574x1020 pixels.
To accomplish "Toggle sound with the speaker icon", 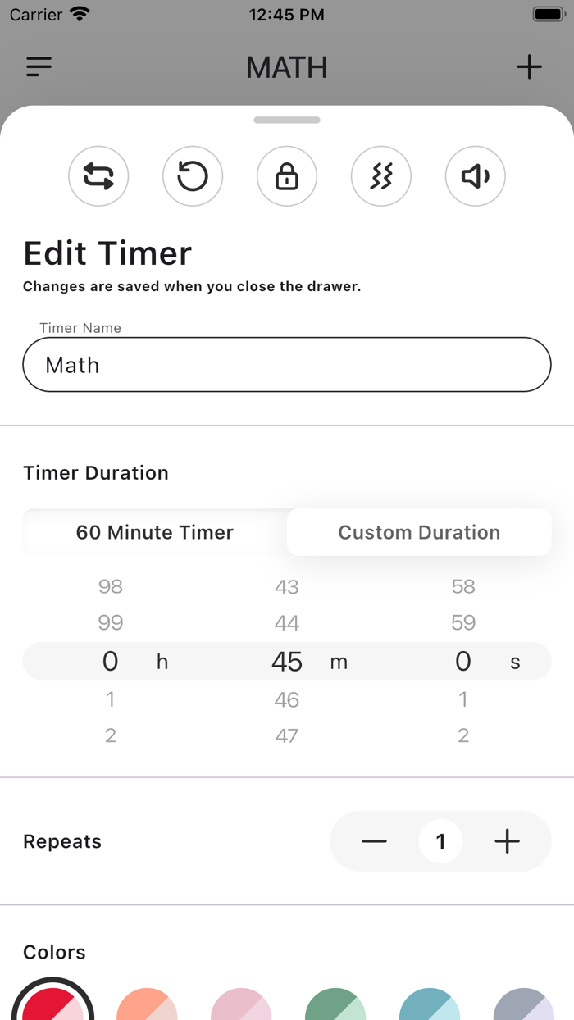I will click(x=476, y=176).
